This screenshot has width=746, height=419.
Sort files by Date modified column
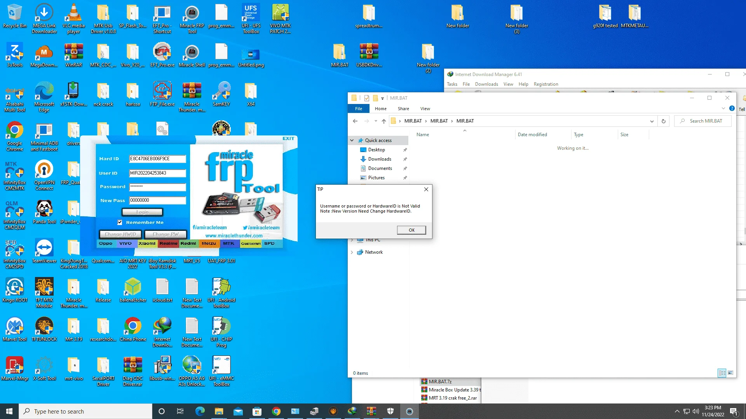tap(532, 135)
